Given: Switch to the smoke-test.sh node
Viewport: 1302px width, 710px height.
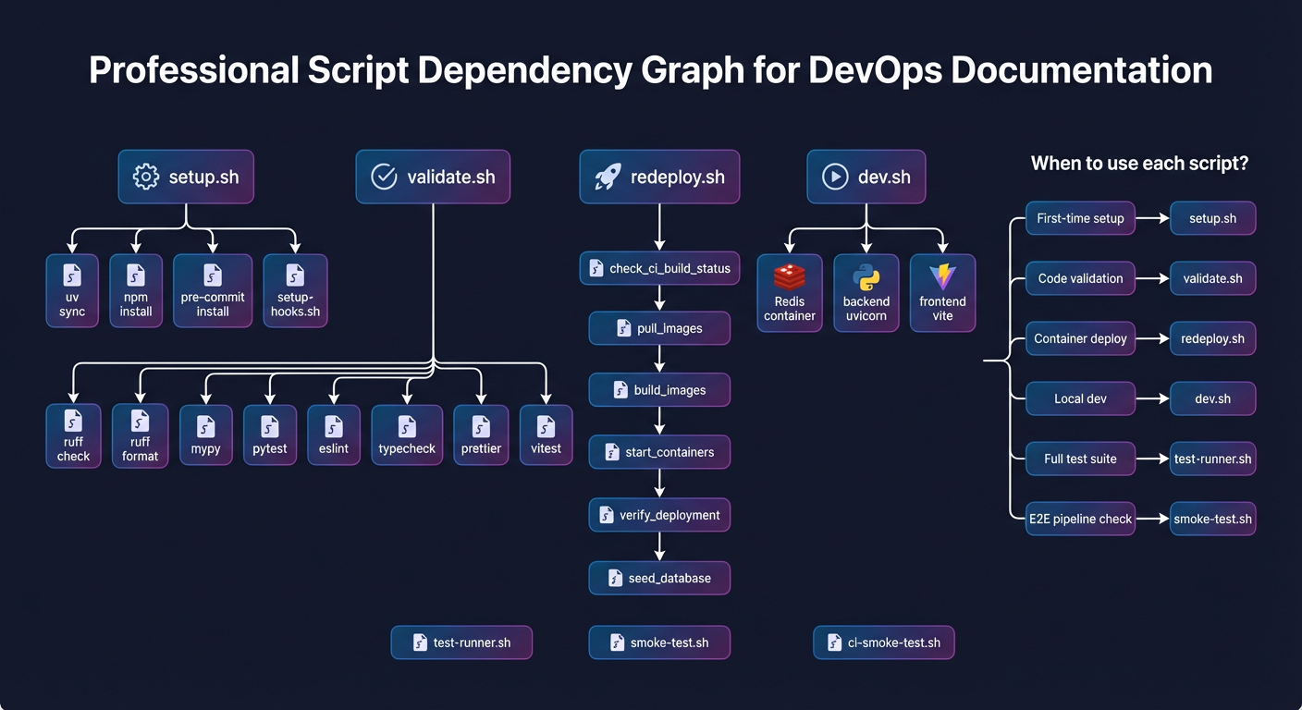Looking at the screenshot, I should 659,642.
